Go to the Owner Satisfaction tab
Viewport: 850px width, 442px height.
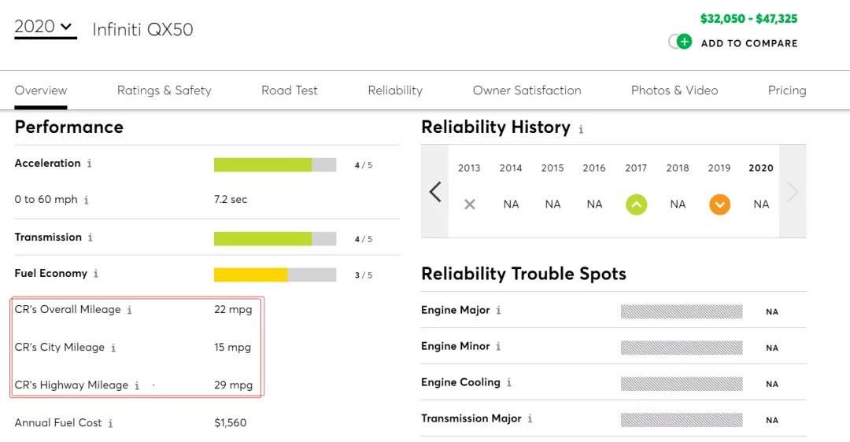tap(527, 90)
